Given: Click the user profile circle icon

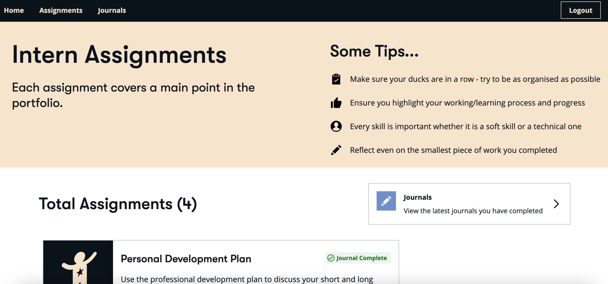Looking at the screenshot, I should (x=336, y=126).
